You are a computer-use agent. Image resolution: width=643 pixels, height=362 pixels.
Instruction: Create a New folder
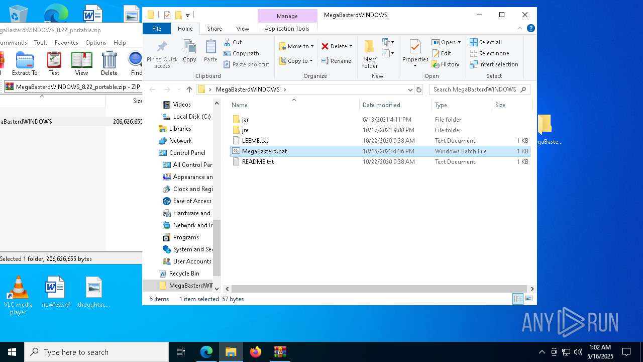(370, 54)
